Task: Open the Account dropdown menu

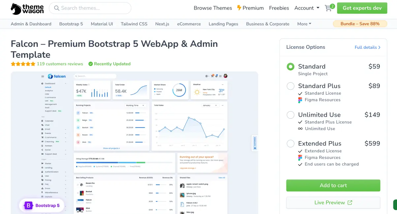Action: coord(307,8)
